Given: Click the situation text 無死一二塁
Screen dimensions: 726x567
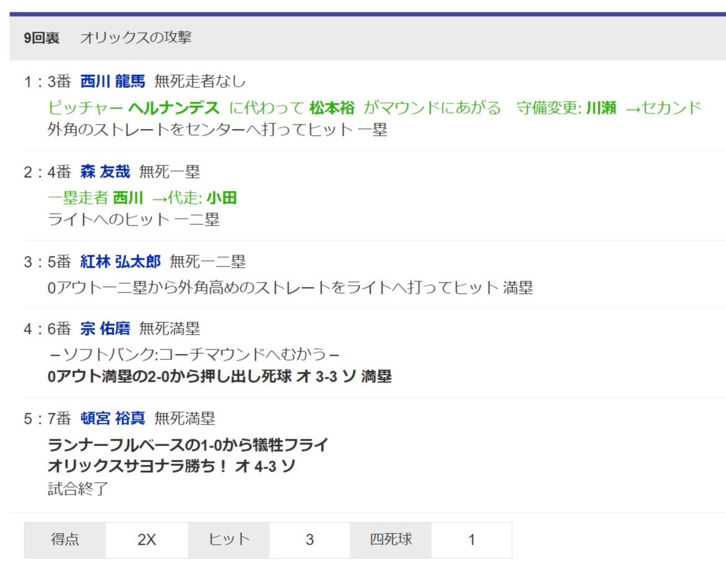Looking at the screenshot, I should pos(208,262).
